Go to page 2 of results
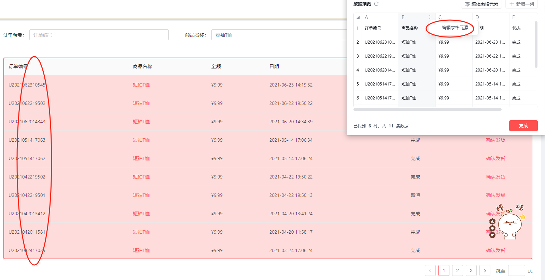The width and height of the screenshot is (545, 280). click(458, 270)
